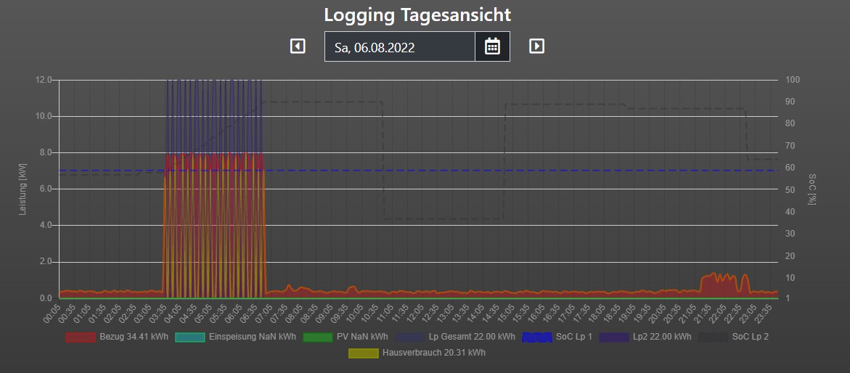Screen dimensions: 850x373
Task: Click the blue SoC Lp 1 swatch
Action: point(536,337)
